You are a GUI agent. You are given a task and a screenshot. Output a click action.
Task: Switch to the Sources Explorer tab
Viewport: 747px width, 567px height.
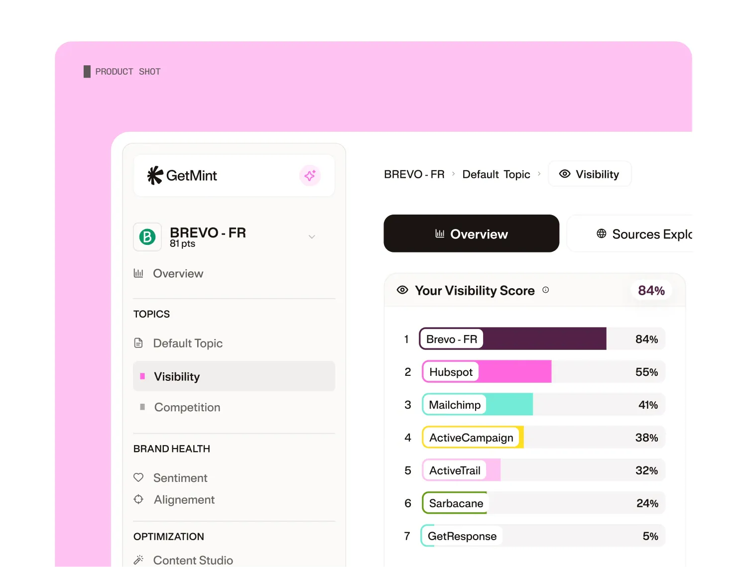point(630,233)
